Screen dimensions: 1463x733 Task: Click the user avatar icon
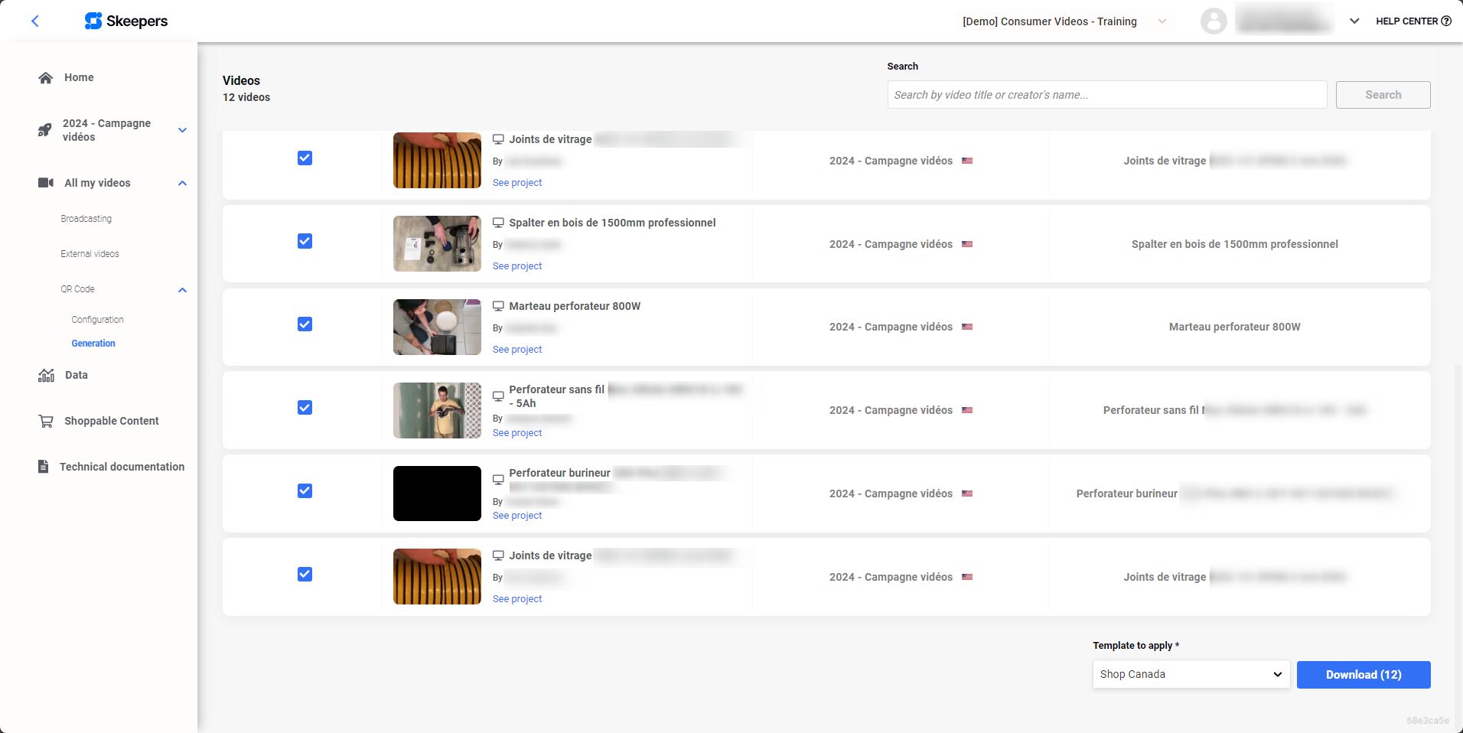coord(1213,21)
